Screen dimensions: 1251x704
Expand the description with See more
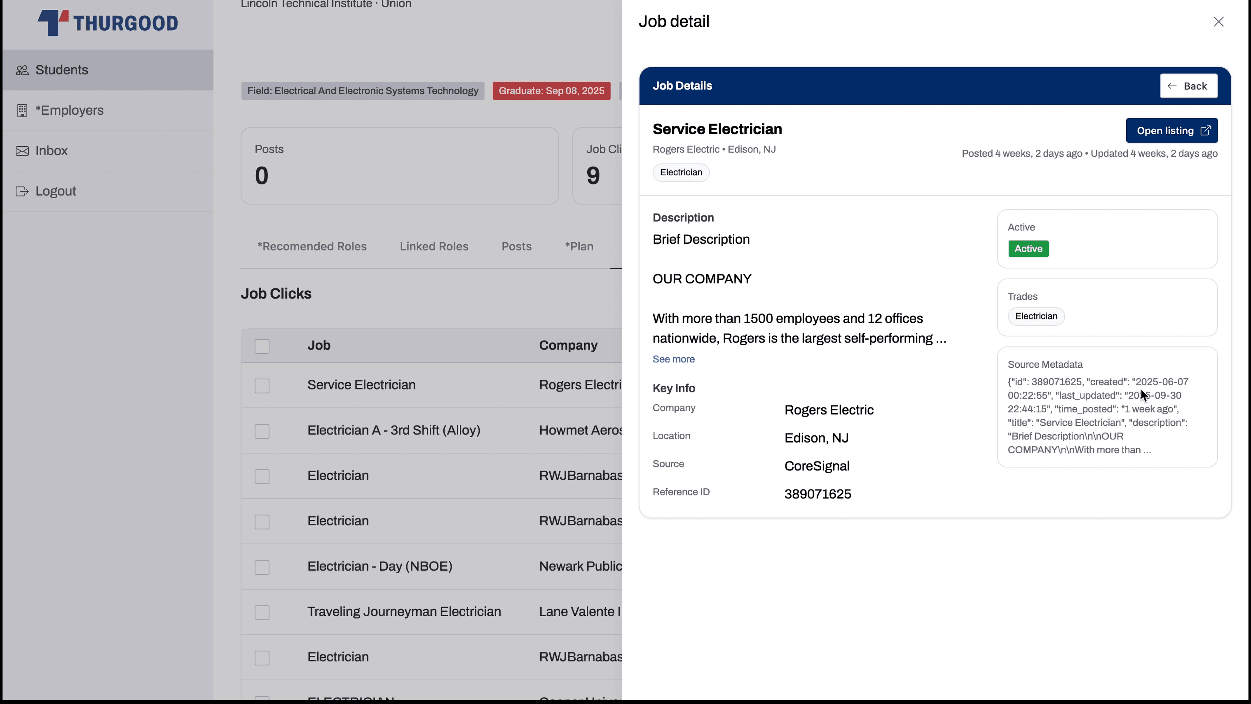click(x=673, y=359)
